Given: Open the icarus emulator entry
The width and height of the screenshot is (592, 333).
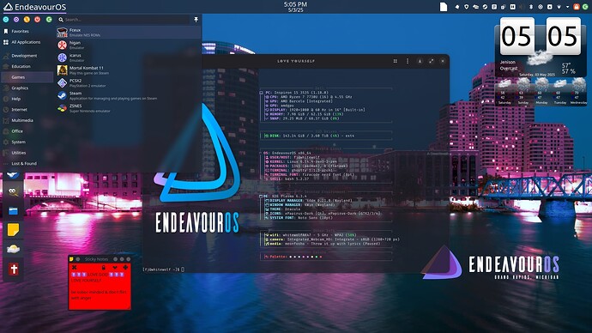Looking at the screenshot, I should (128, 58).
